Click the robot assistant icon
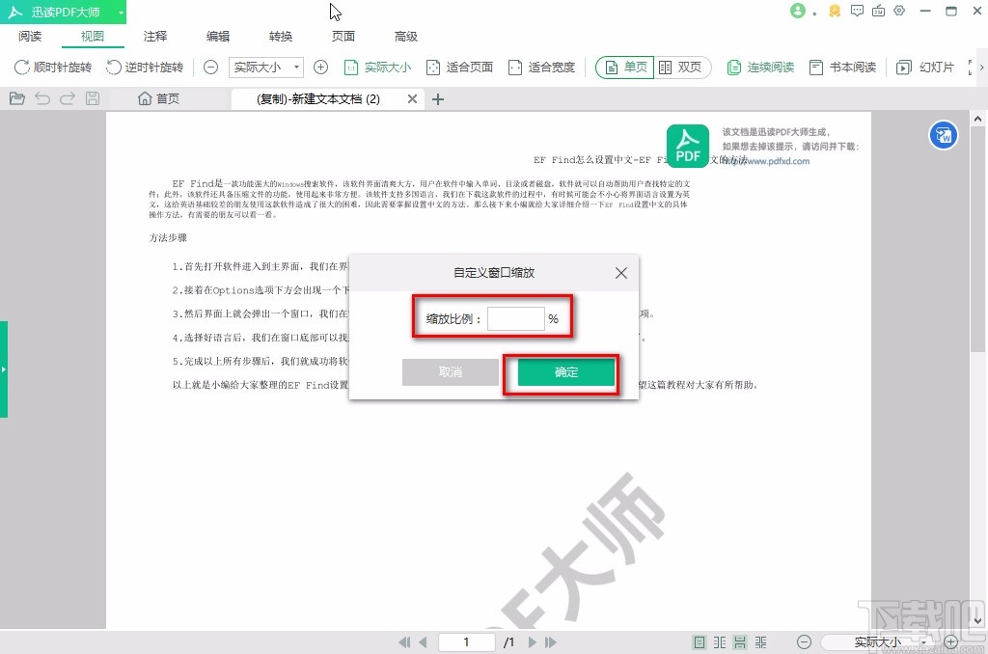Viewport: 988px width, 654px height. pos(878,11)
